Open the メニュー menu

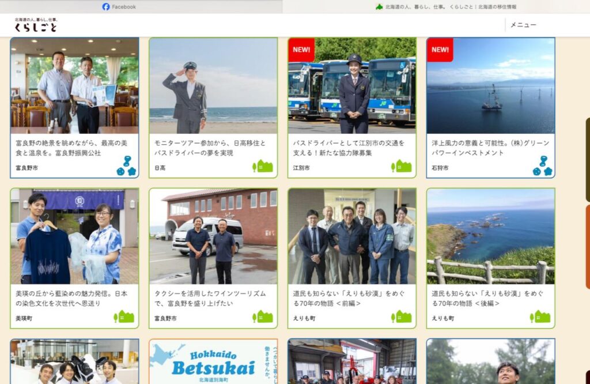click(523, 25)
